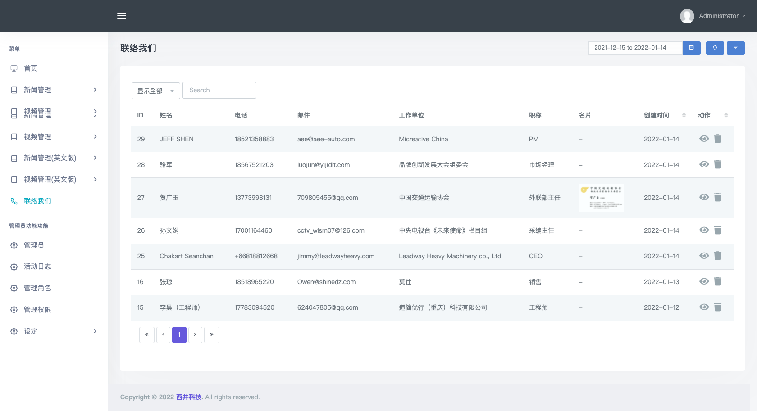View details of 骆军 with eye icon
Image resolution: width=757 pixels, height=411 pixels.
coord(704,165)
